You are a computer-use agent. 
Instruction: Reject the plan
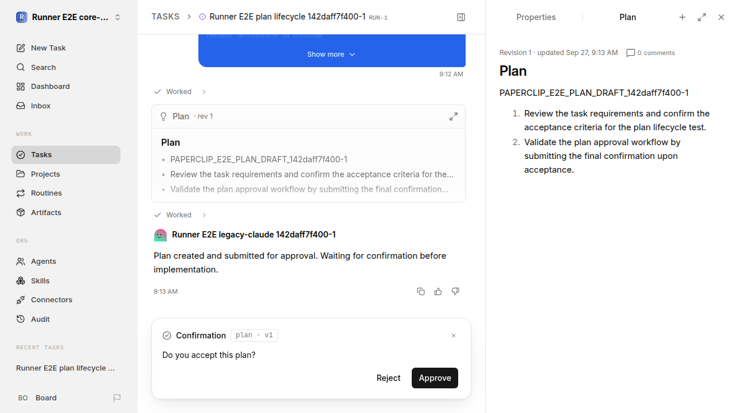click(388, 378)
